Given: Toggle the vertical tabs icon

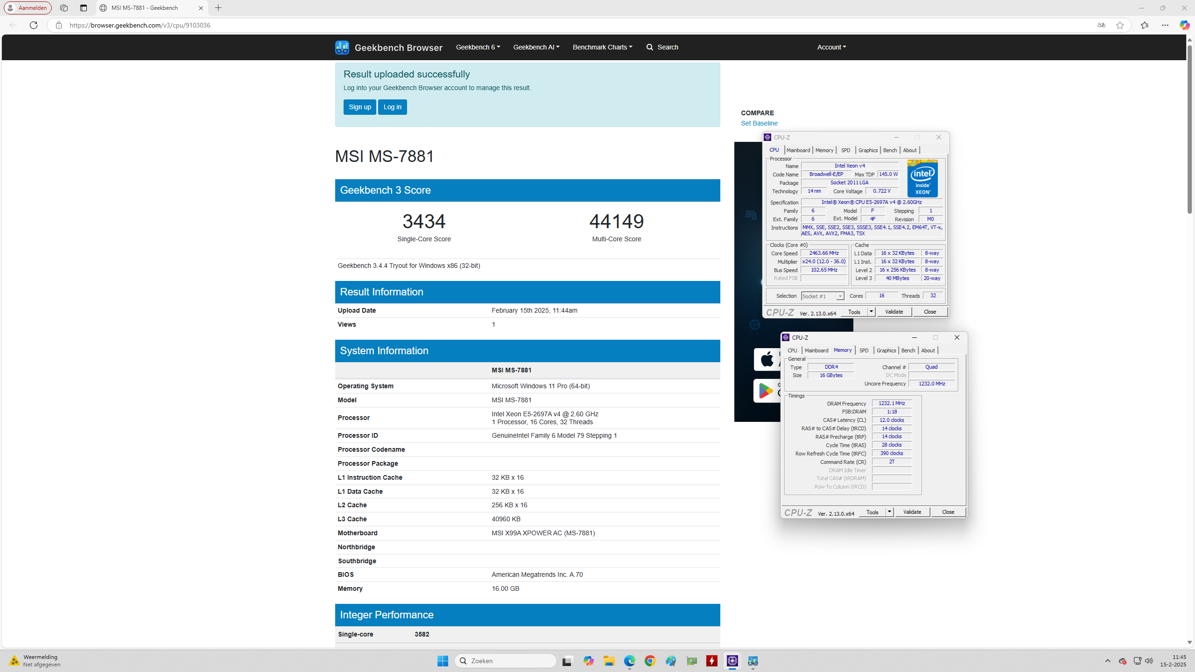Looking at the screenshot, I should [x=84, y=8].
